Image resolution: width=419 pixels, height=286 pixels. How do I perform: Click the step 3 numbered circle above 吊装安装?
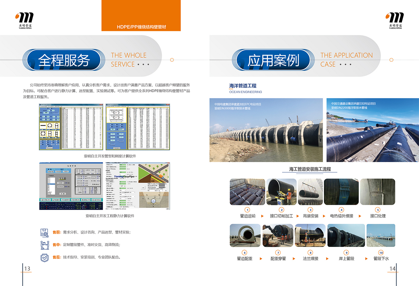click(x=310, y=210)
